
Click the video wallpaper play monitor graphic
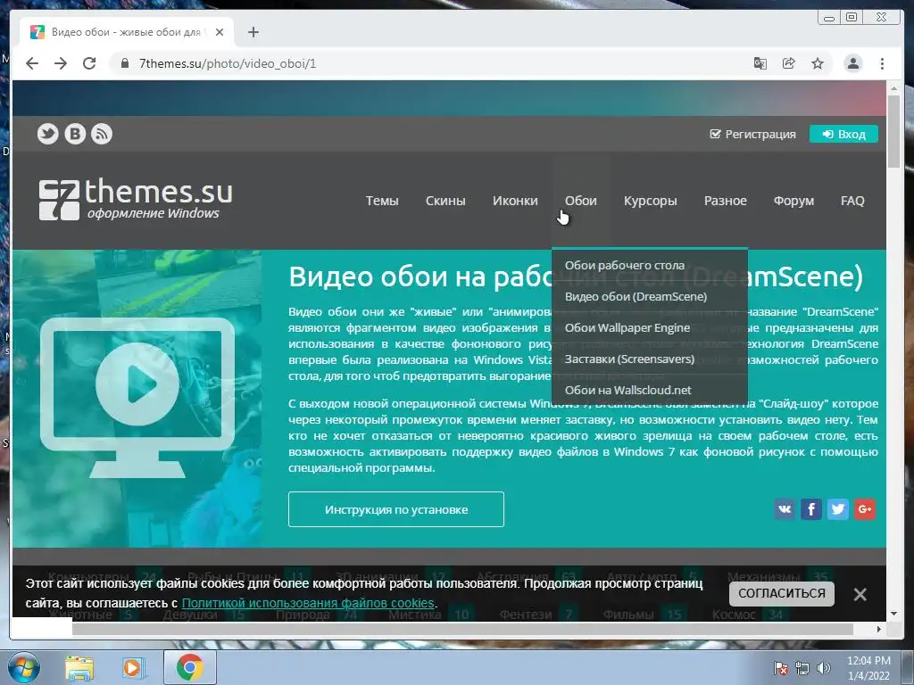point(137,397)
